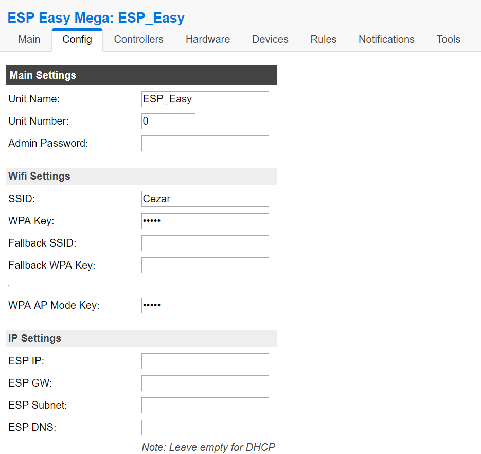Click the 'WPA AP Mode Key:' label
The height and width of the screenshot is (454, 481).
pyautogui.click(x=54, y=305)
